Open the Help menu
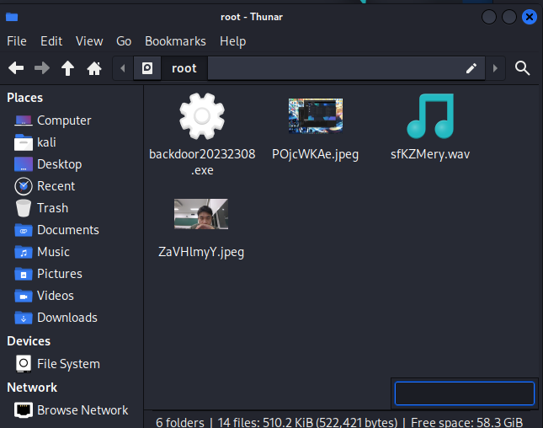Screen dimensions: 543x428 click(x=232, y=41)
